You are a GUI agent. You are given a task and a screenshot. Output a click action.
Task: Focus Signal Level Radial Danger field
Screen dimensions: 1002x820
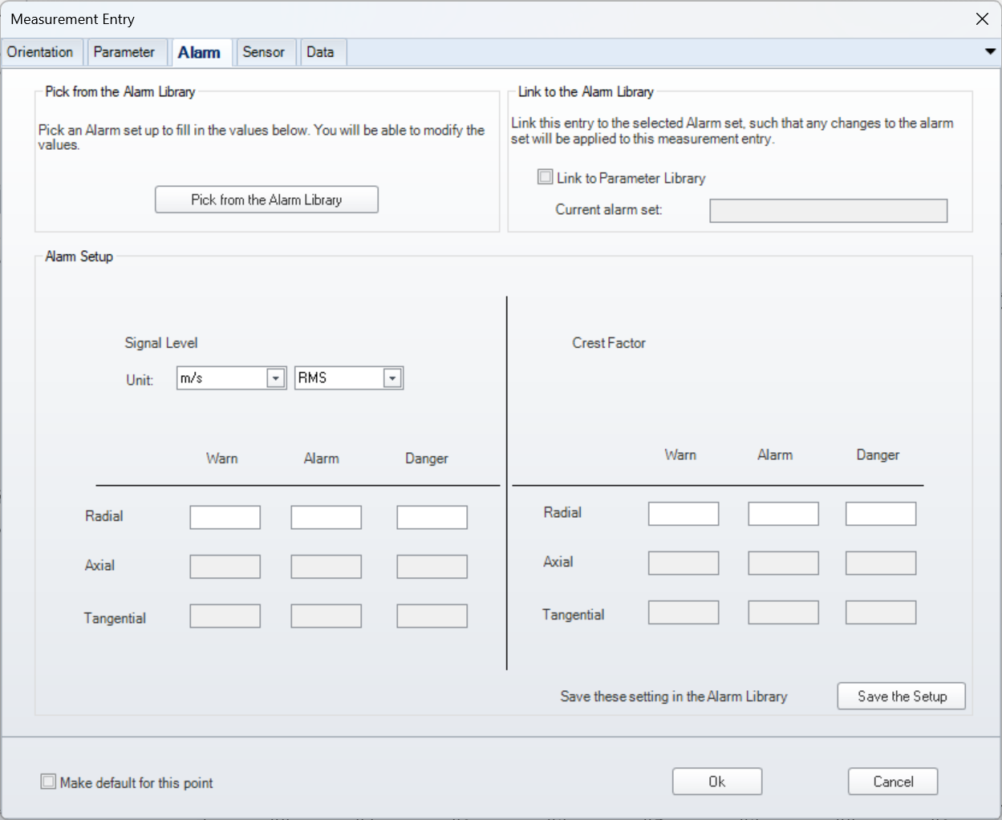[432, 517]
